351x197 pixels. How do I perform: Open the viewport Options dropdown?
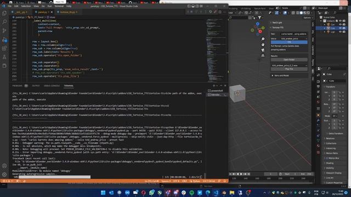coord(308,18)
